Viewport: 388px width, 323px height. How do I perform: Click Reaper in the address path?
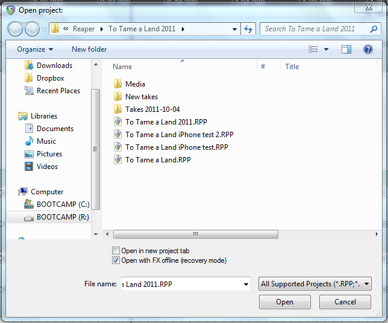click(84, 29)
